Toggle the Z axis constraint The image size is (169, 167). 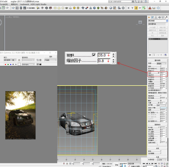pos(136,8)
